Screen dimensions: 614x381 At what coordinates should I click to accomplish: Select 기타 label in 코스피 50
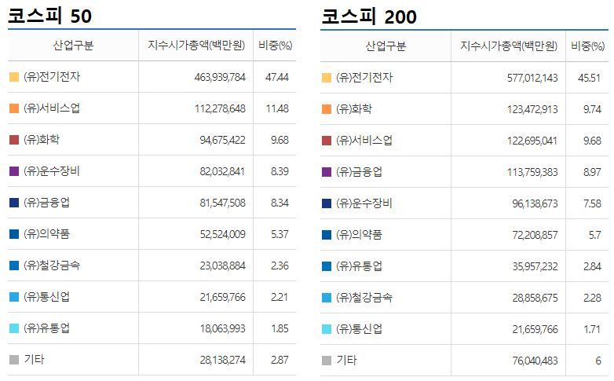(34, 360)
